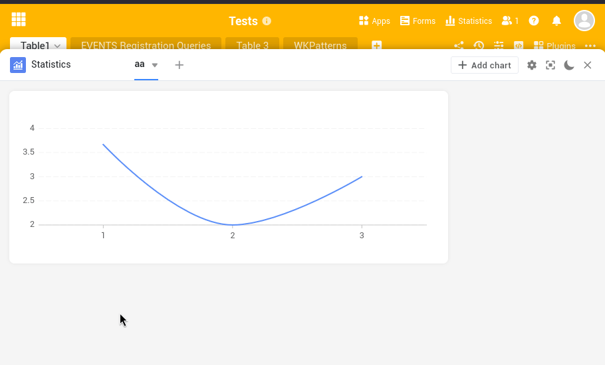Open the app grid launcher icon
Screen dimensions: 605x365
[19, 20]
